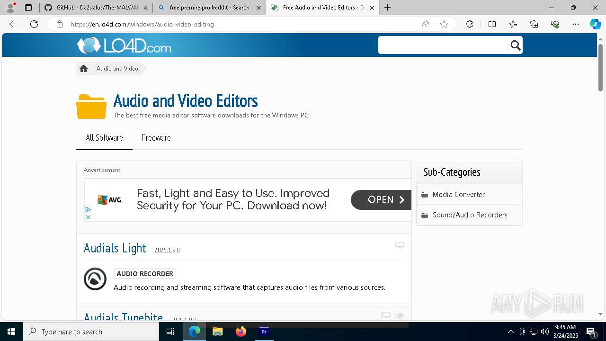The height and width of the screenshot is (341, 606).
Task: Click the LO4D site search field
Action: 443,45
